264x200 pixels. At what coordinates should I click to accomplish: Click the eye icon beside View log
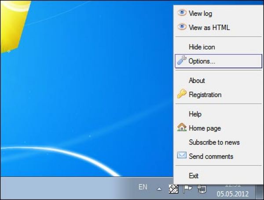click(x=182, y=13)
